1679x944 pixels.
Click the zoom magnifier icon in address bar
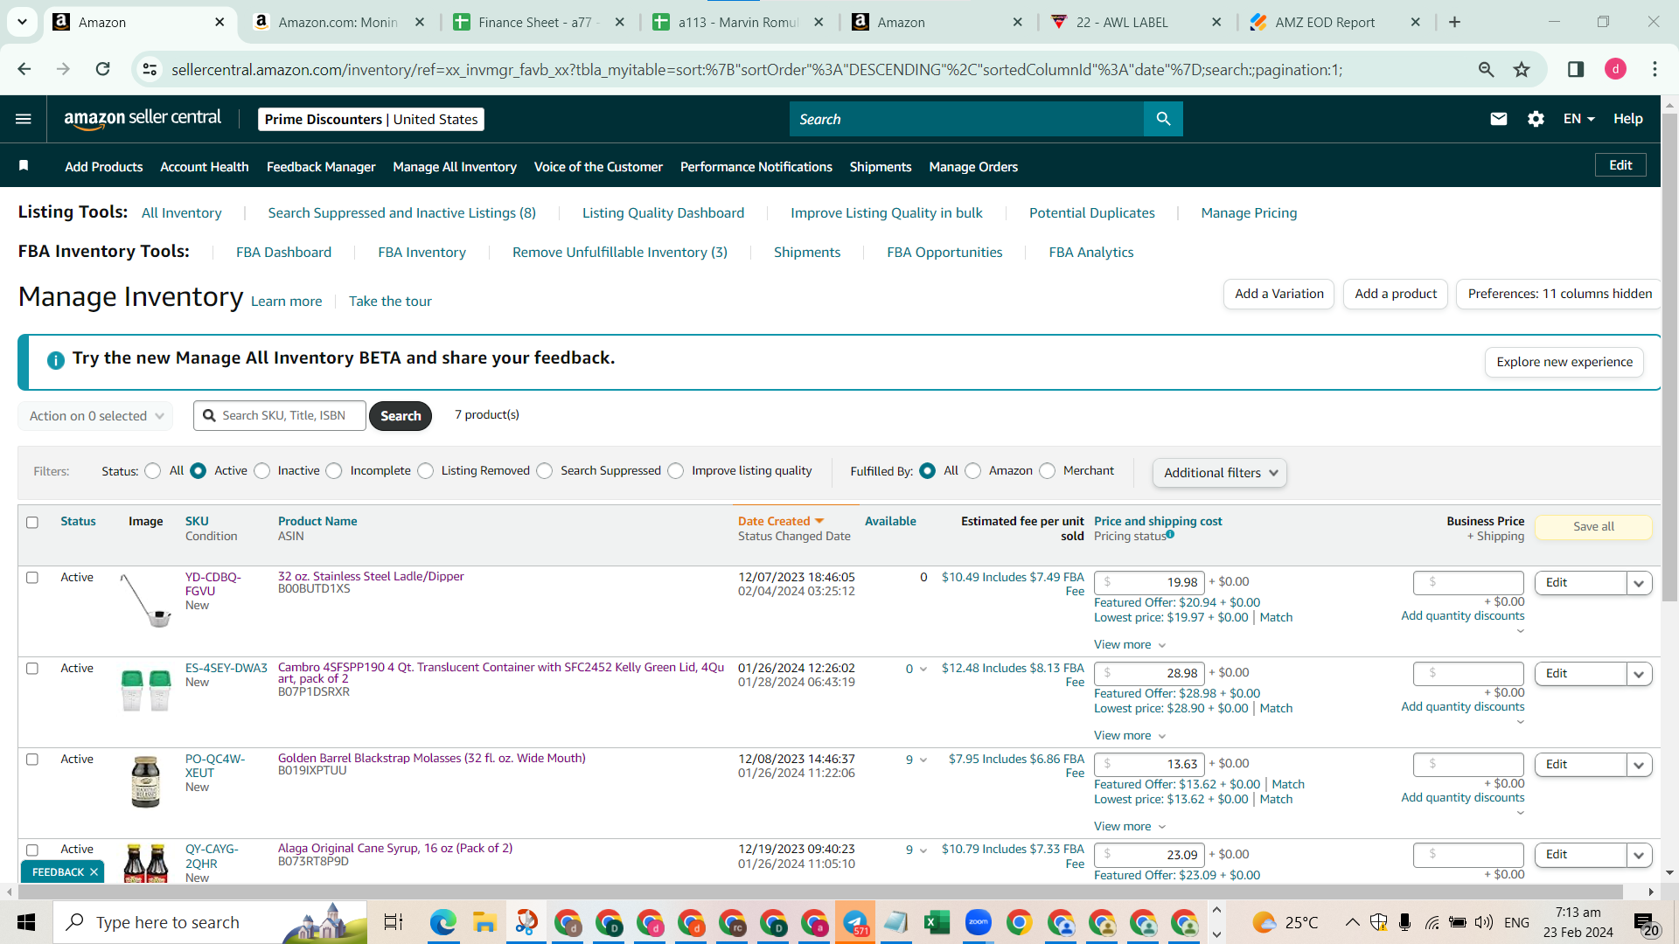pyautogui.click(x=1486, y=69)
